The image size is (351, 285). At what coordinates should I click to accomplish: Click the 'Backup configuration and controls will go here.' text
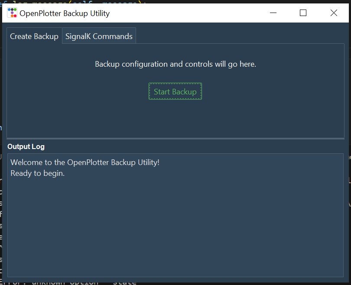[175, 64]
